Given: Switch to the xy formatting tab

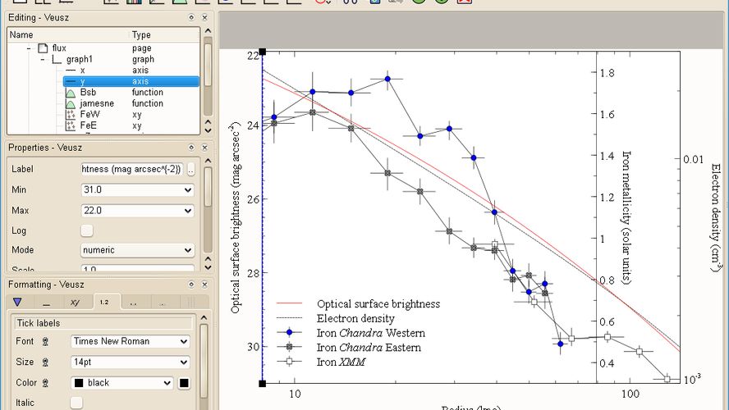Looking at the screenshot, I should point(75,302).
